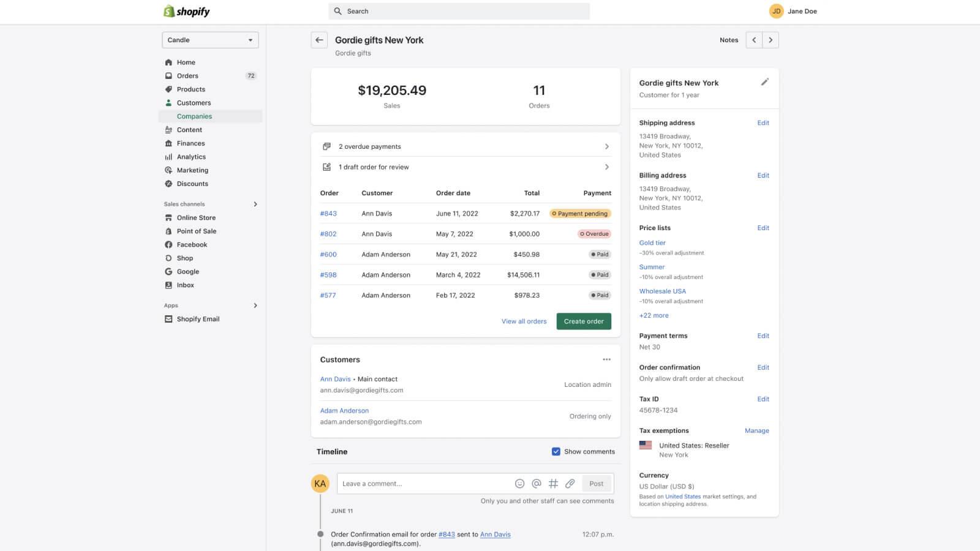The width and height of the screenshot is (980, 551).
Task: Go to previous company with left chevron
Action: (754, 40)
